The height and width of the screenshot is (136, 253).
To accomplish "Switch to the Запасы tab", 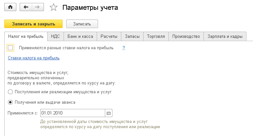I will pos(132,37).
